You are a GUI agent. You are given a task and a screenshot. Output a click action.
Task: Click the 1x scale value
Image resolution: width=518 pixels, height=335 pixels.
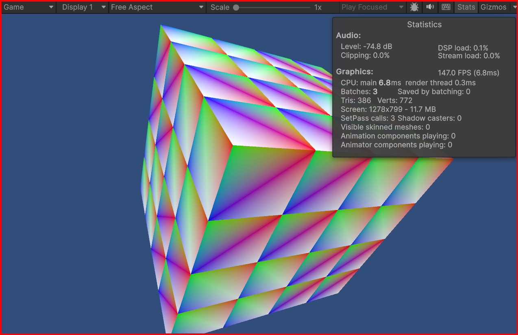[318, 7]
